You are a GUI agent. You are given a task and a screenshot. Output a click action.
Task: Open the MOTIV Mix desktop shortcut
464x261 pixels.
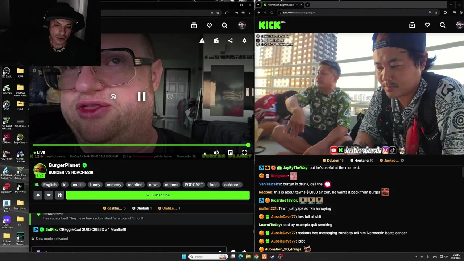20,188
